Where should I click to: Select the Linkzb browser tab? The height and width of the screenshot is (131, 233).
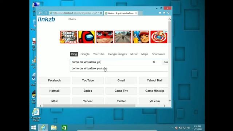tap(121, 13)
